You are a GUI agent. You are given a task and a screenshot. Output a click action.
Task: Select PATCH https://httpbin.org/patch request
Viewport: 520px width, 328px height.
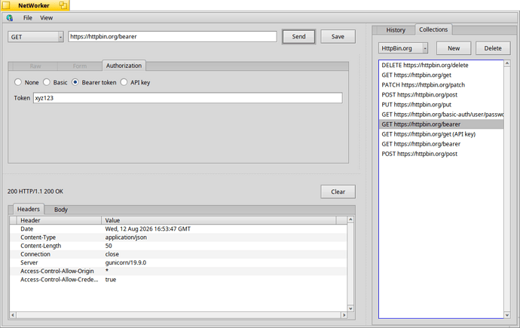[441, 85]
